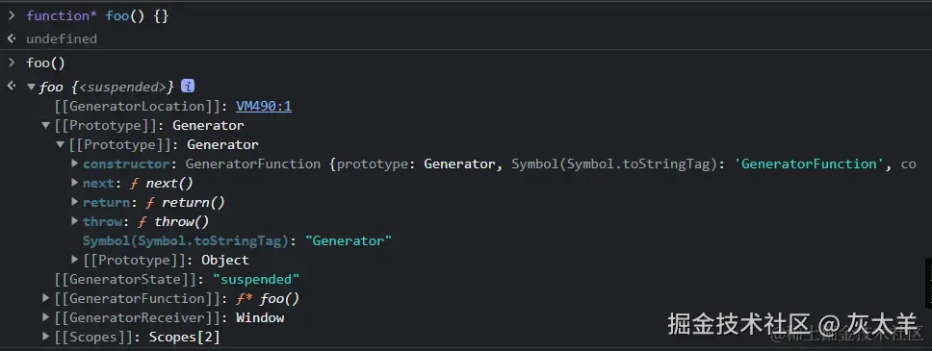The height and width of the screenshot is (351, 932).
Task: Collapse the nested [[Prototype]]: Generator entry
Action: click(x=60, y=144)
